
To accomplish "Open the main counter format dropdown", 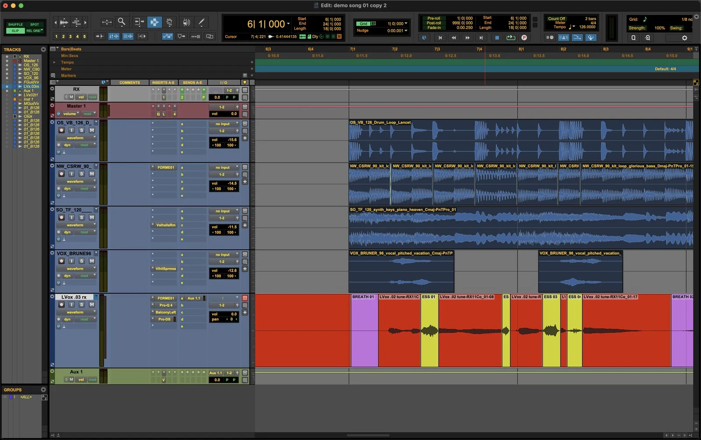I will coord(288,24).
